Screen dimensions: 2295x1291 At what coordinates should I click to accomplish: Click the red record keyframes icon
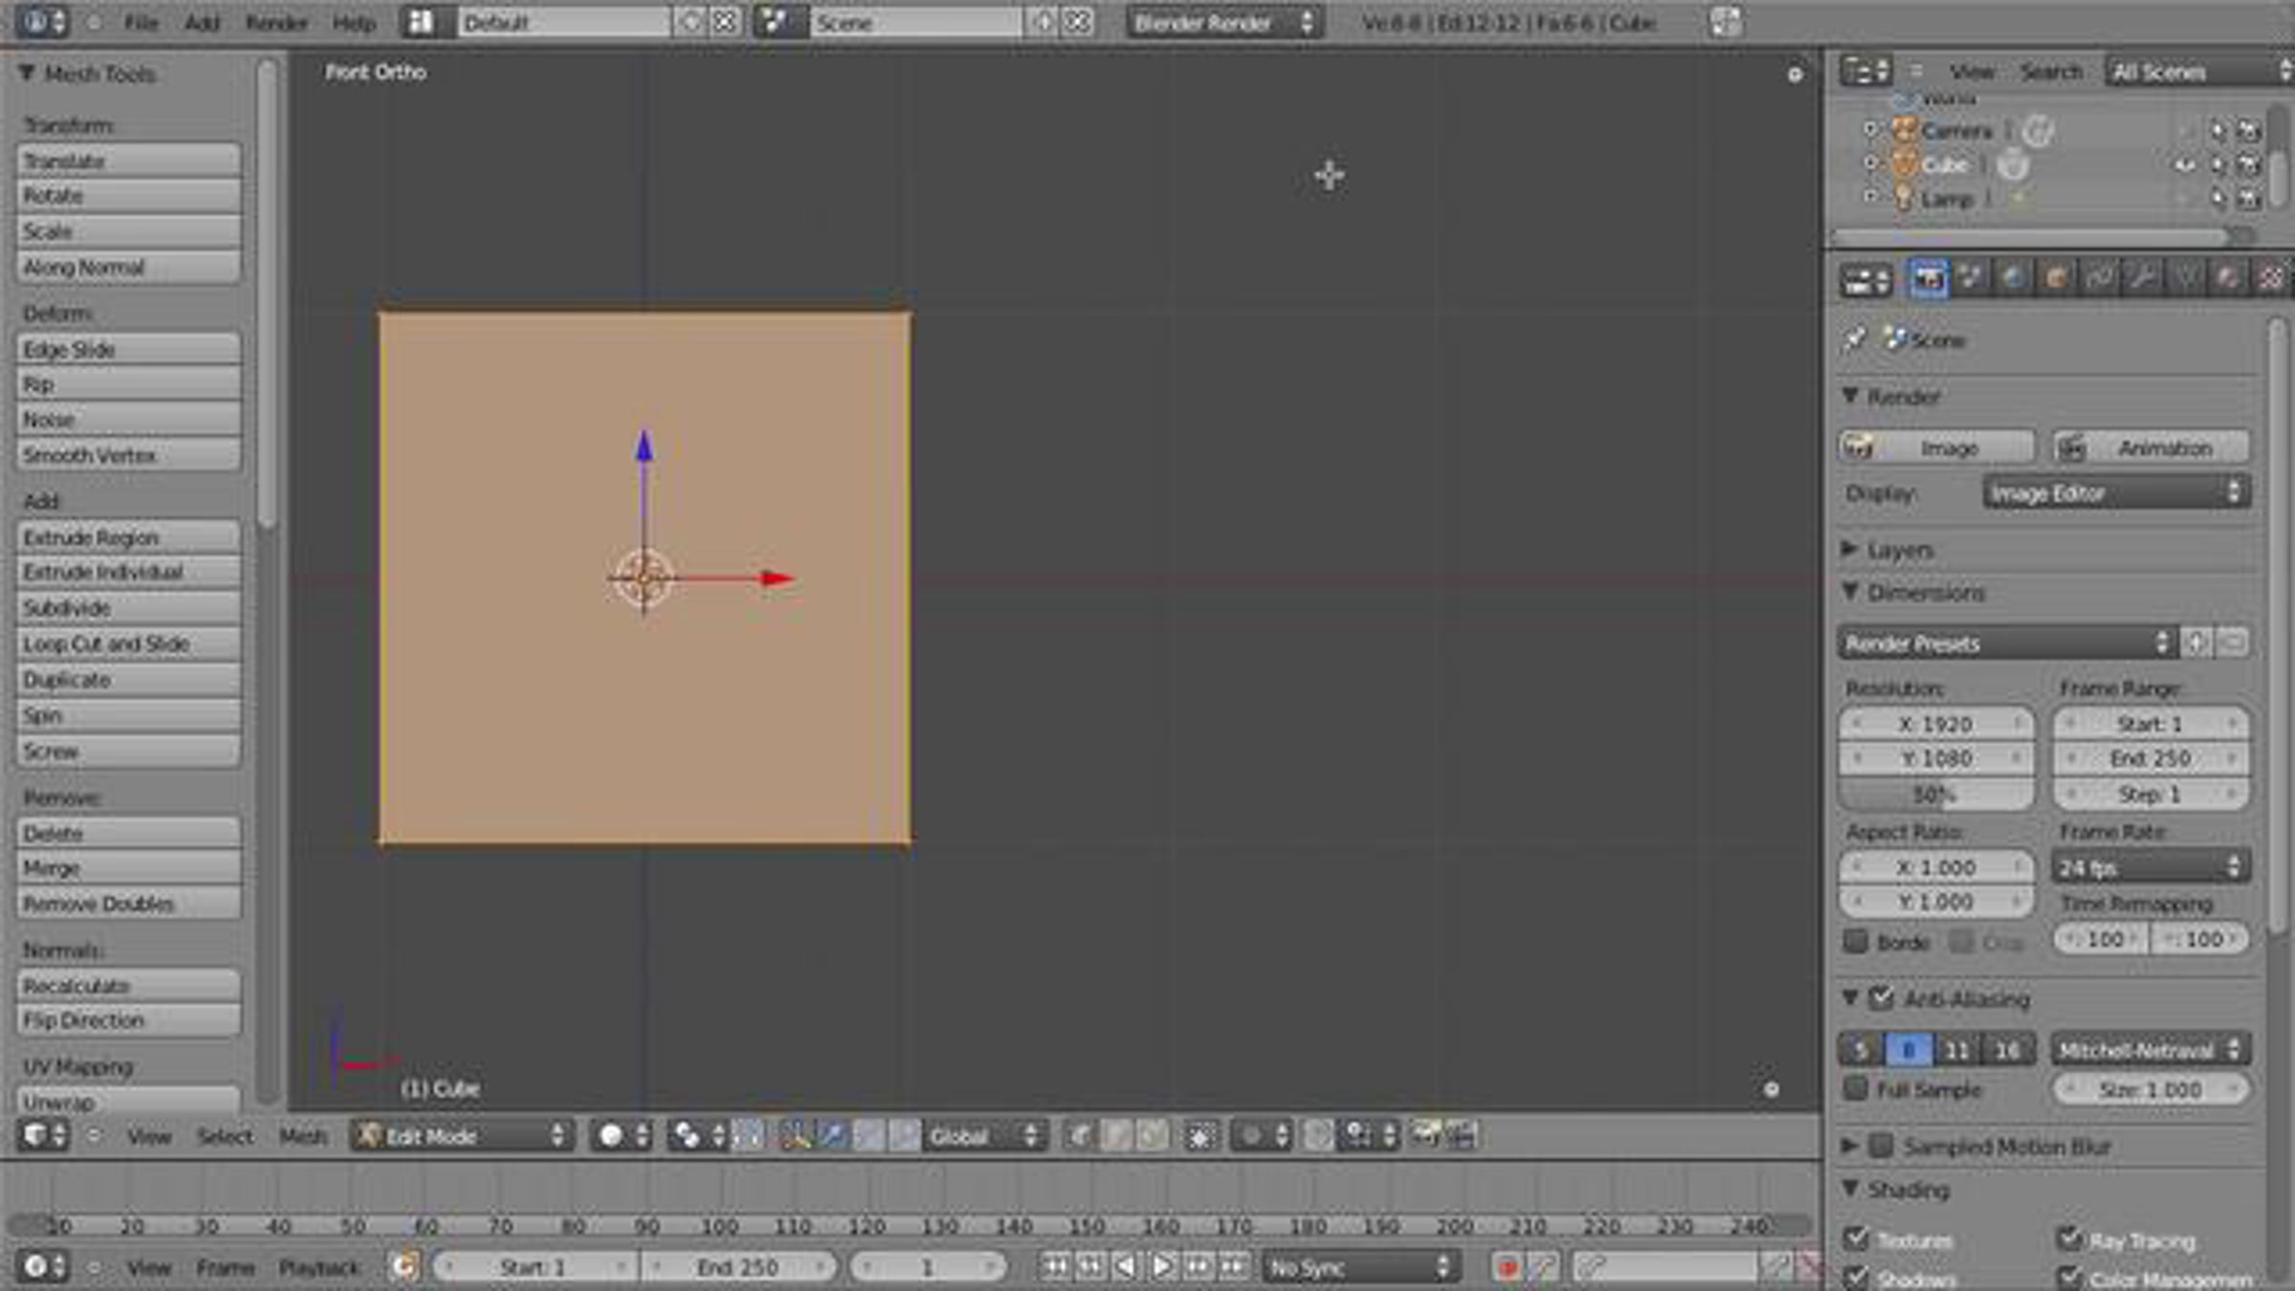click(1508, 1268)
